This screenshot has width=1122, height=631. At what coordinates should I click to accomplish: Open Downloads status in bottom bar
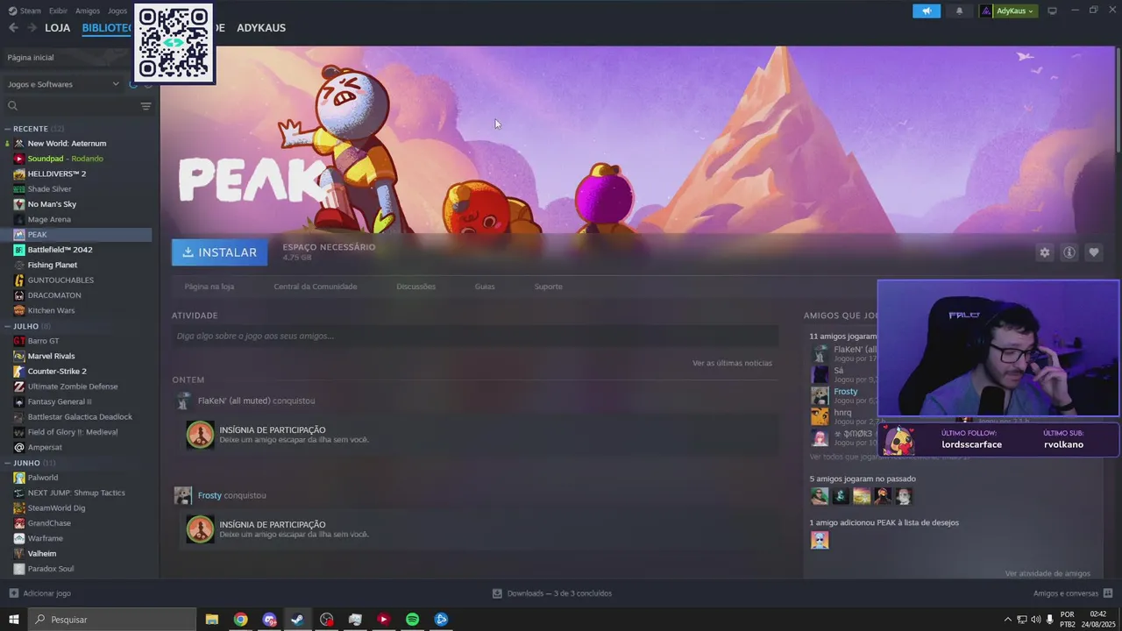point(552,593)
